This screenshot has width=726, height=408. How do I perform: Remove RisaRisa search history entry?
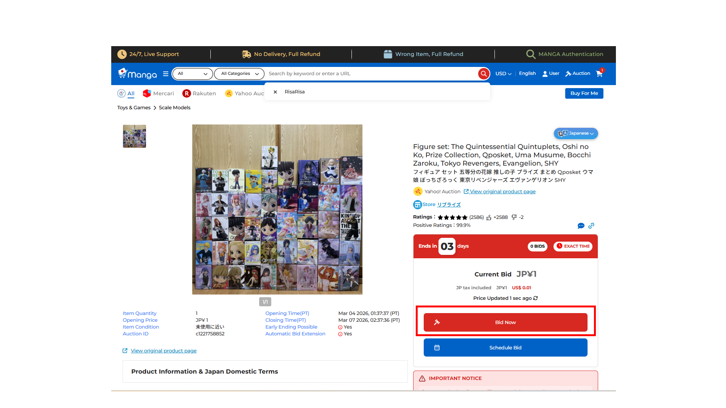(275, 92)
